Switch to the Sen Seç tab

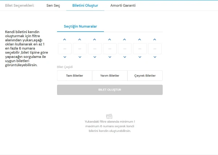point(53,6)
